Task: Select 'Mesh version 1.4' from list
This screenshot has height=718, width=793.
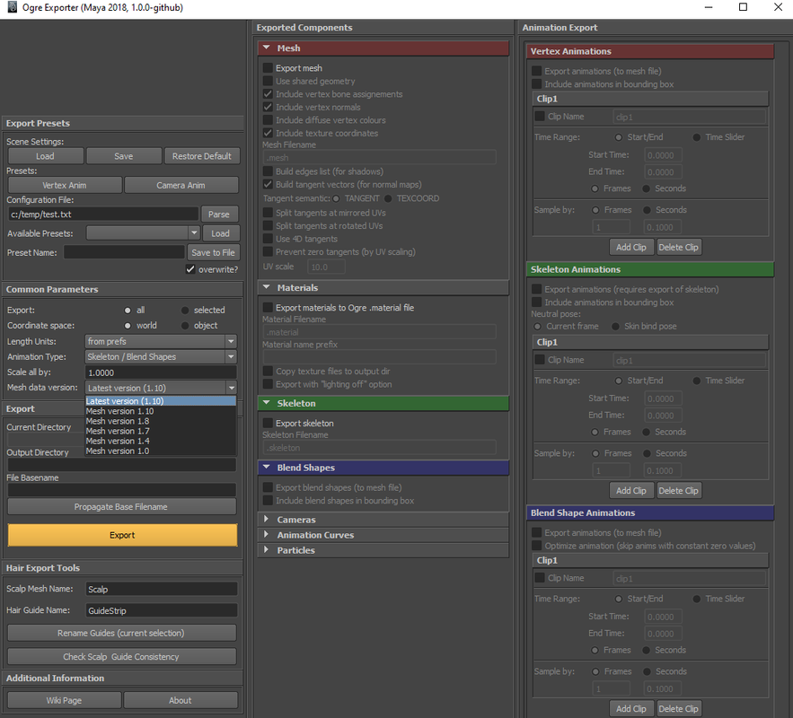Action: point(161,441)
